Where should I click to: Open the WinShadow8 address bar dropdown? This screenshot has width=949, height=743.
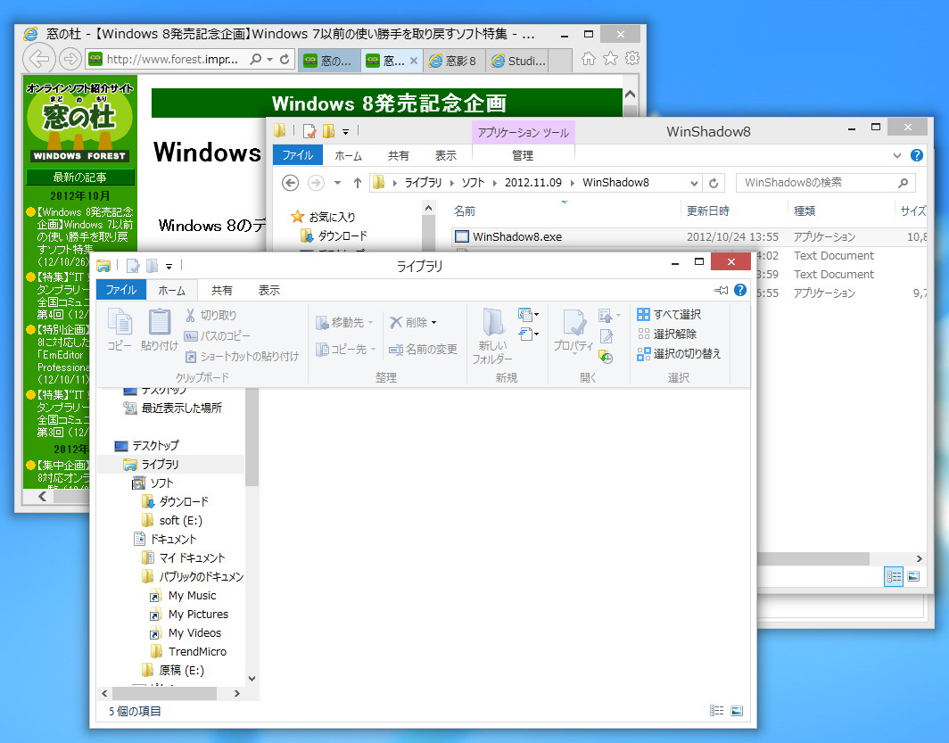[x=694, y=182]
